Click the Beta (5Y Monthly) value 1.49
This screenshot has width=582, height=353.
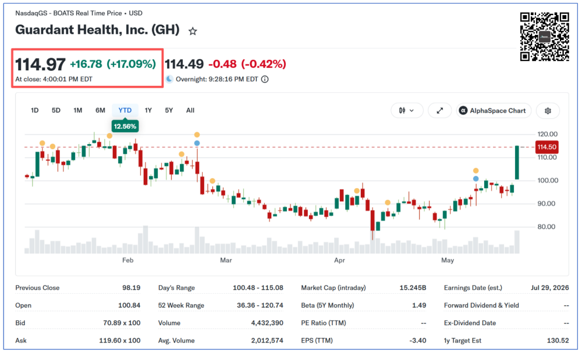tap(419, 305)
